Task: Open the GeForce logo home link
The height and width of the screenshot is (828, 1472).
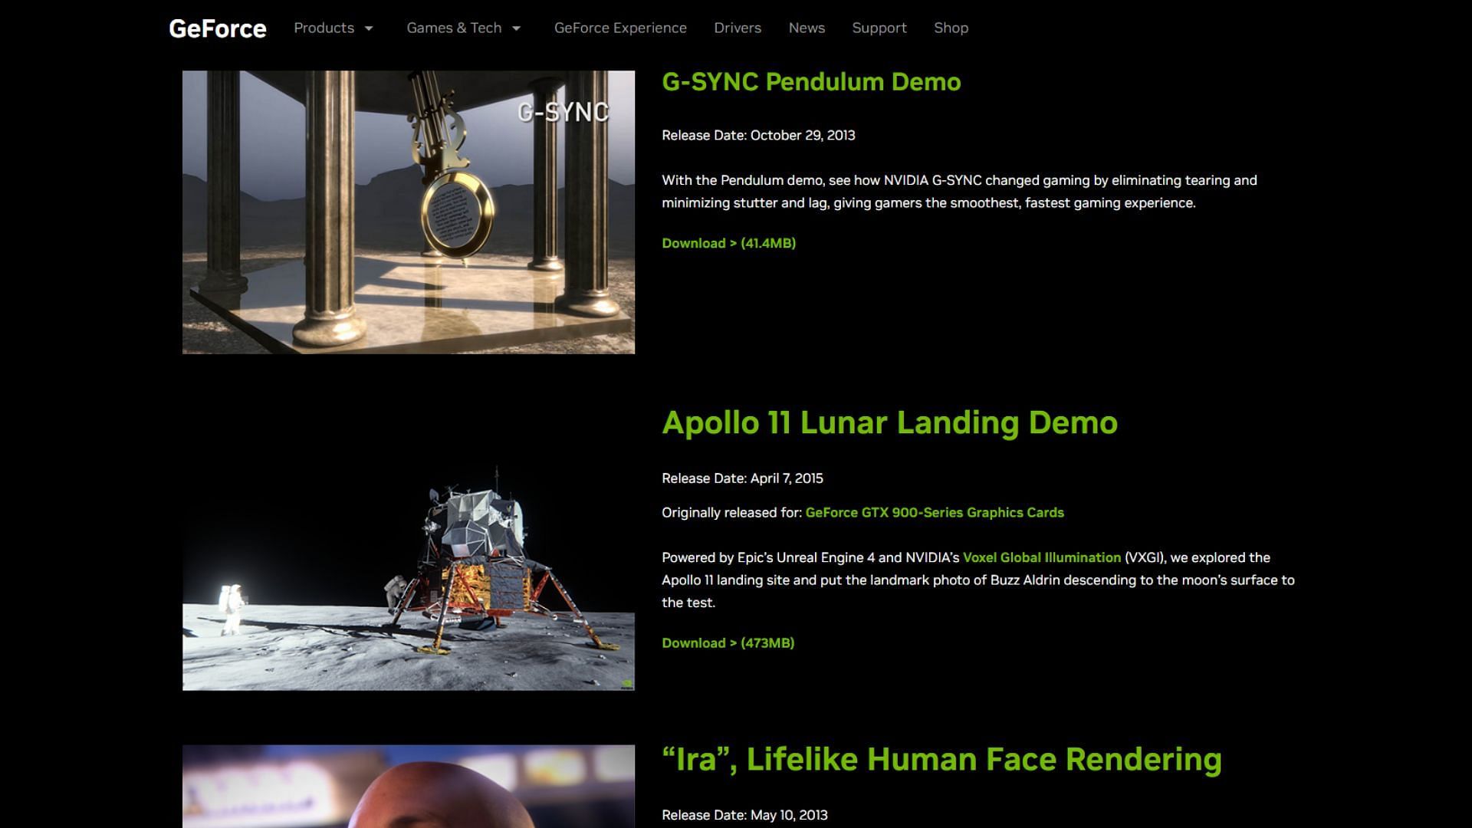Action: coord(218,28)
